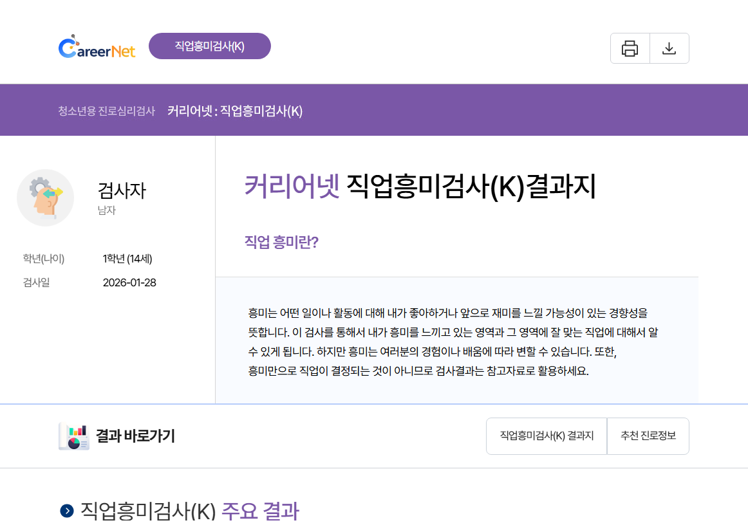Click the 커리어넷 : 직업흥미검사(K) banner title
This screenshot has height=525, width=748.
point(235,111)
